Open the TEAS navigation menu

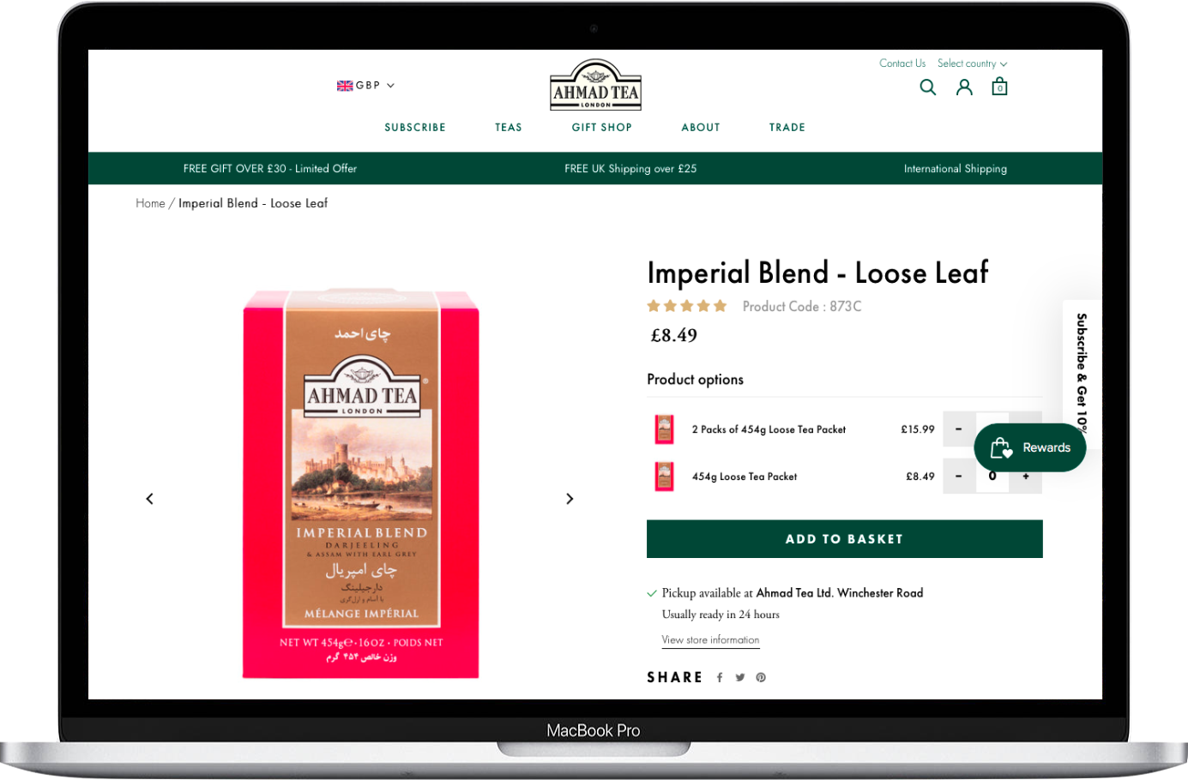[508, 127]
